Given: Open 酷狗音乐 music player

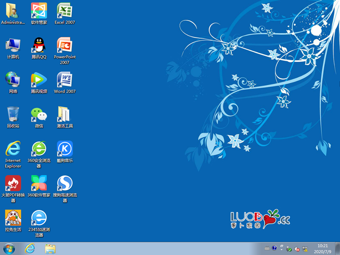Looking at the screenshot, I should click(65, 149).
